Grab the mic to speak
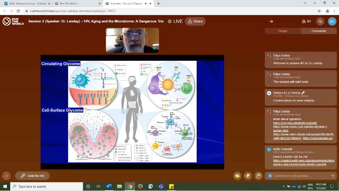The image size is (339, 191). click(x=32, y=176)
